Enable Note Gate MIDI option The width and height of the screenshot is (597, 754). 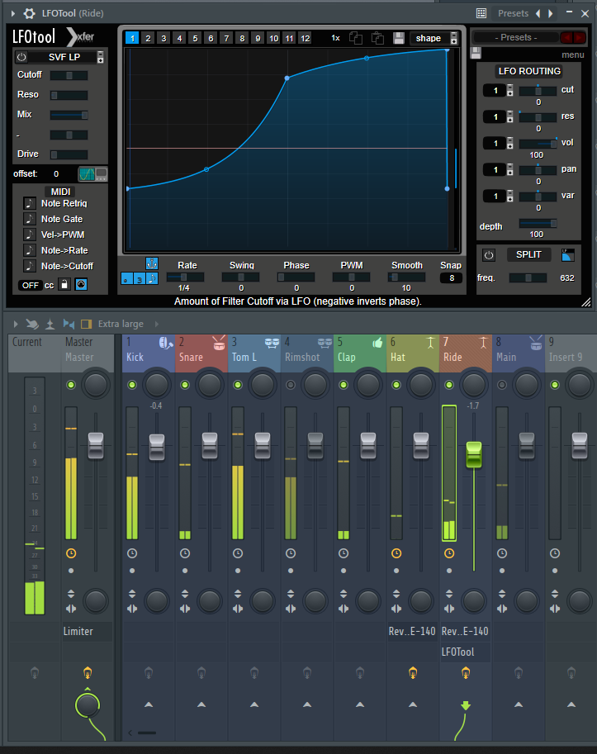pyautogui.click(x=30, y=219)
